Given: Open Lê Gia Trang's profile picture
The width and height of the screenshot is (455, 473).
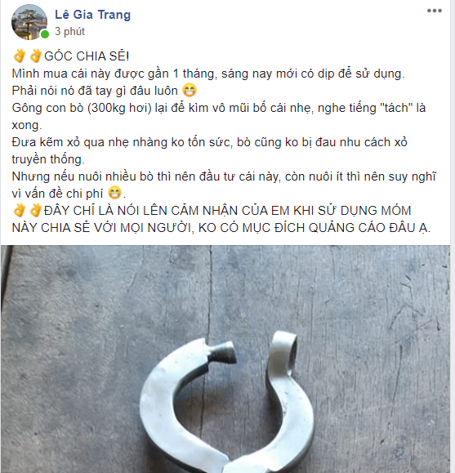Looking at the screenshot, I should [29, 22].
